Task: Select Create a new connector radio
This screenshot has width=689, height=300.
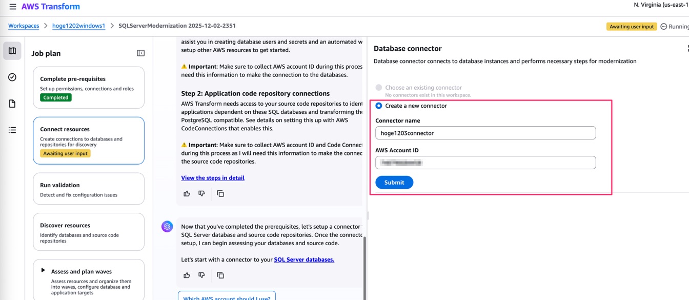Action: pos(379,106)
